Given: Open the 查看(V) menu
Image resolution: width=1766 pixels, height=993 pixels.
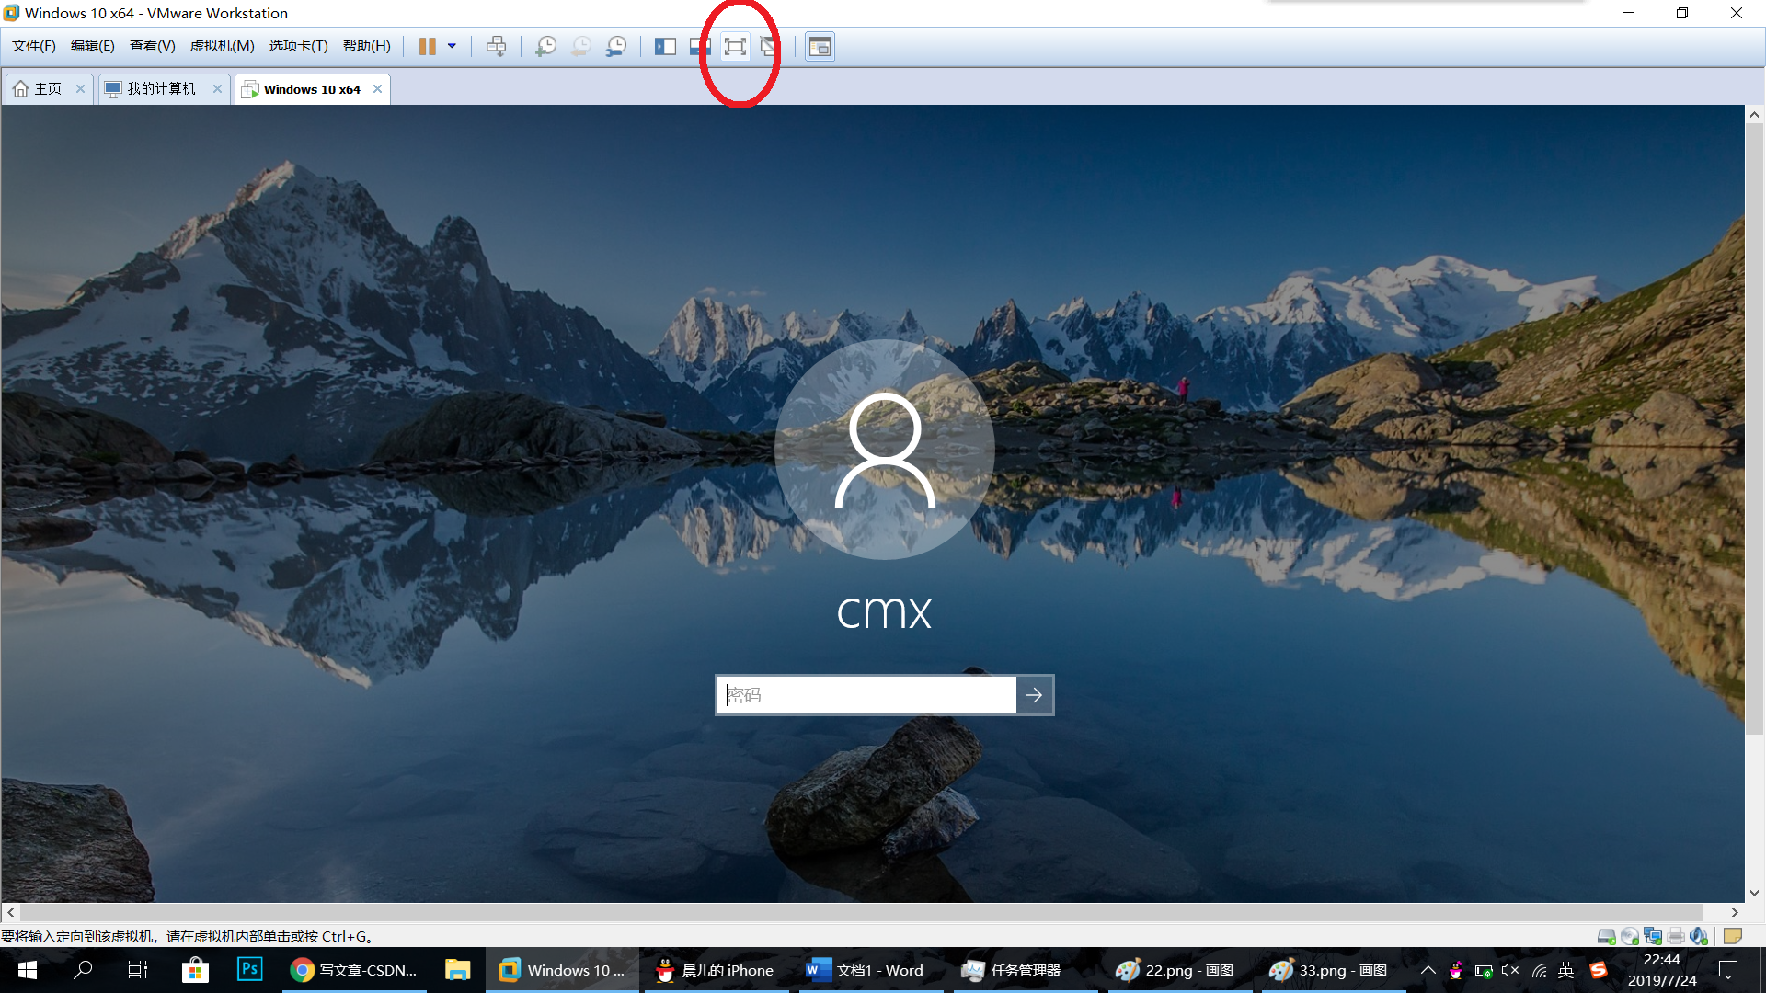Looking at the screenshot, I should click(x=153, y=46).
